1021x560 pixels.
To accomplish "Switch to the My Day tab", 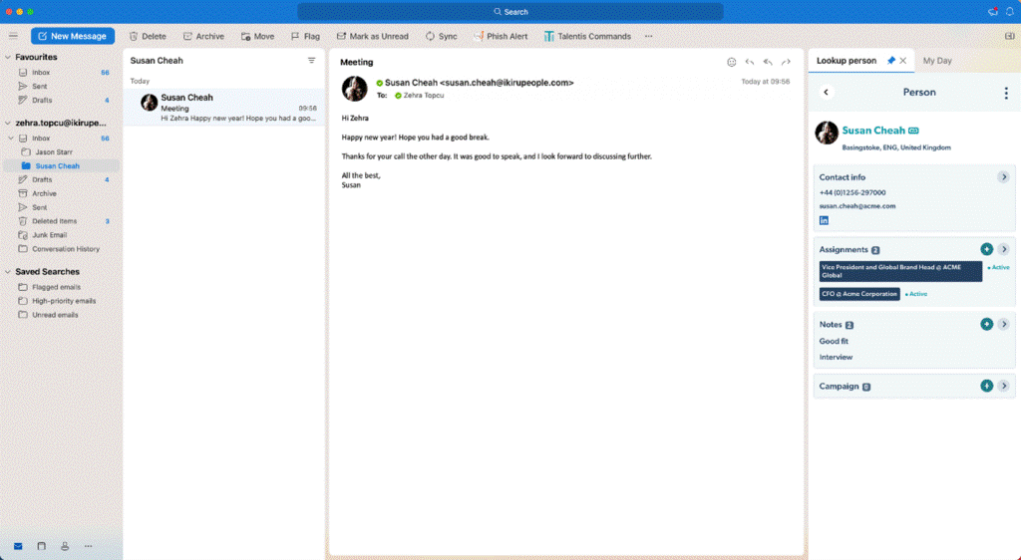I will [937, 61].
